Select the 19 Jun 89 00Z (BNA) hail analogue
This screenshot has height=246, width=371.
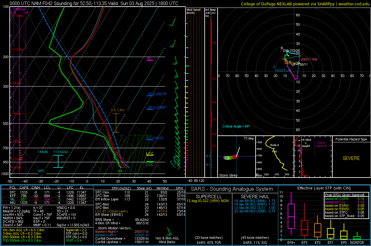[x=255, y=201]
